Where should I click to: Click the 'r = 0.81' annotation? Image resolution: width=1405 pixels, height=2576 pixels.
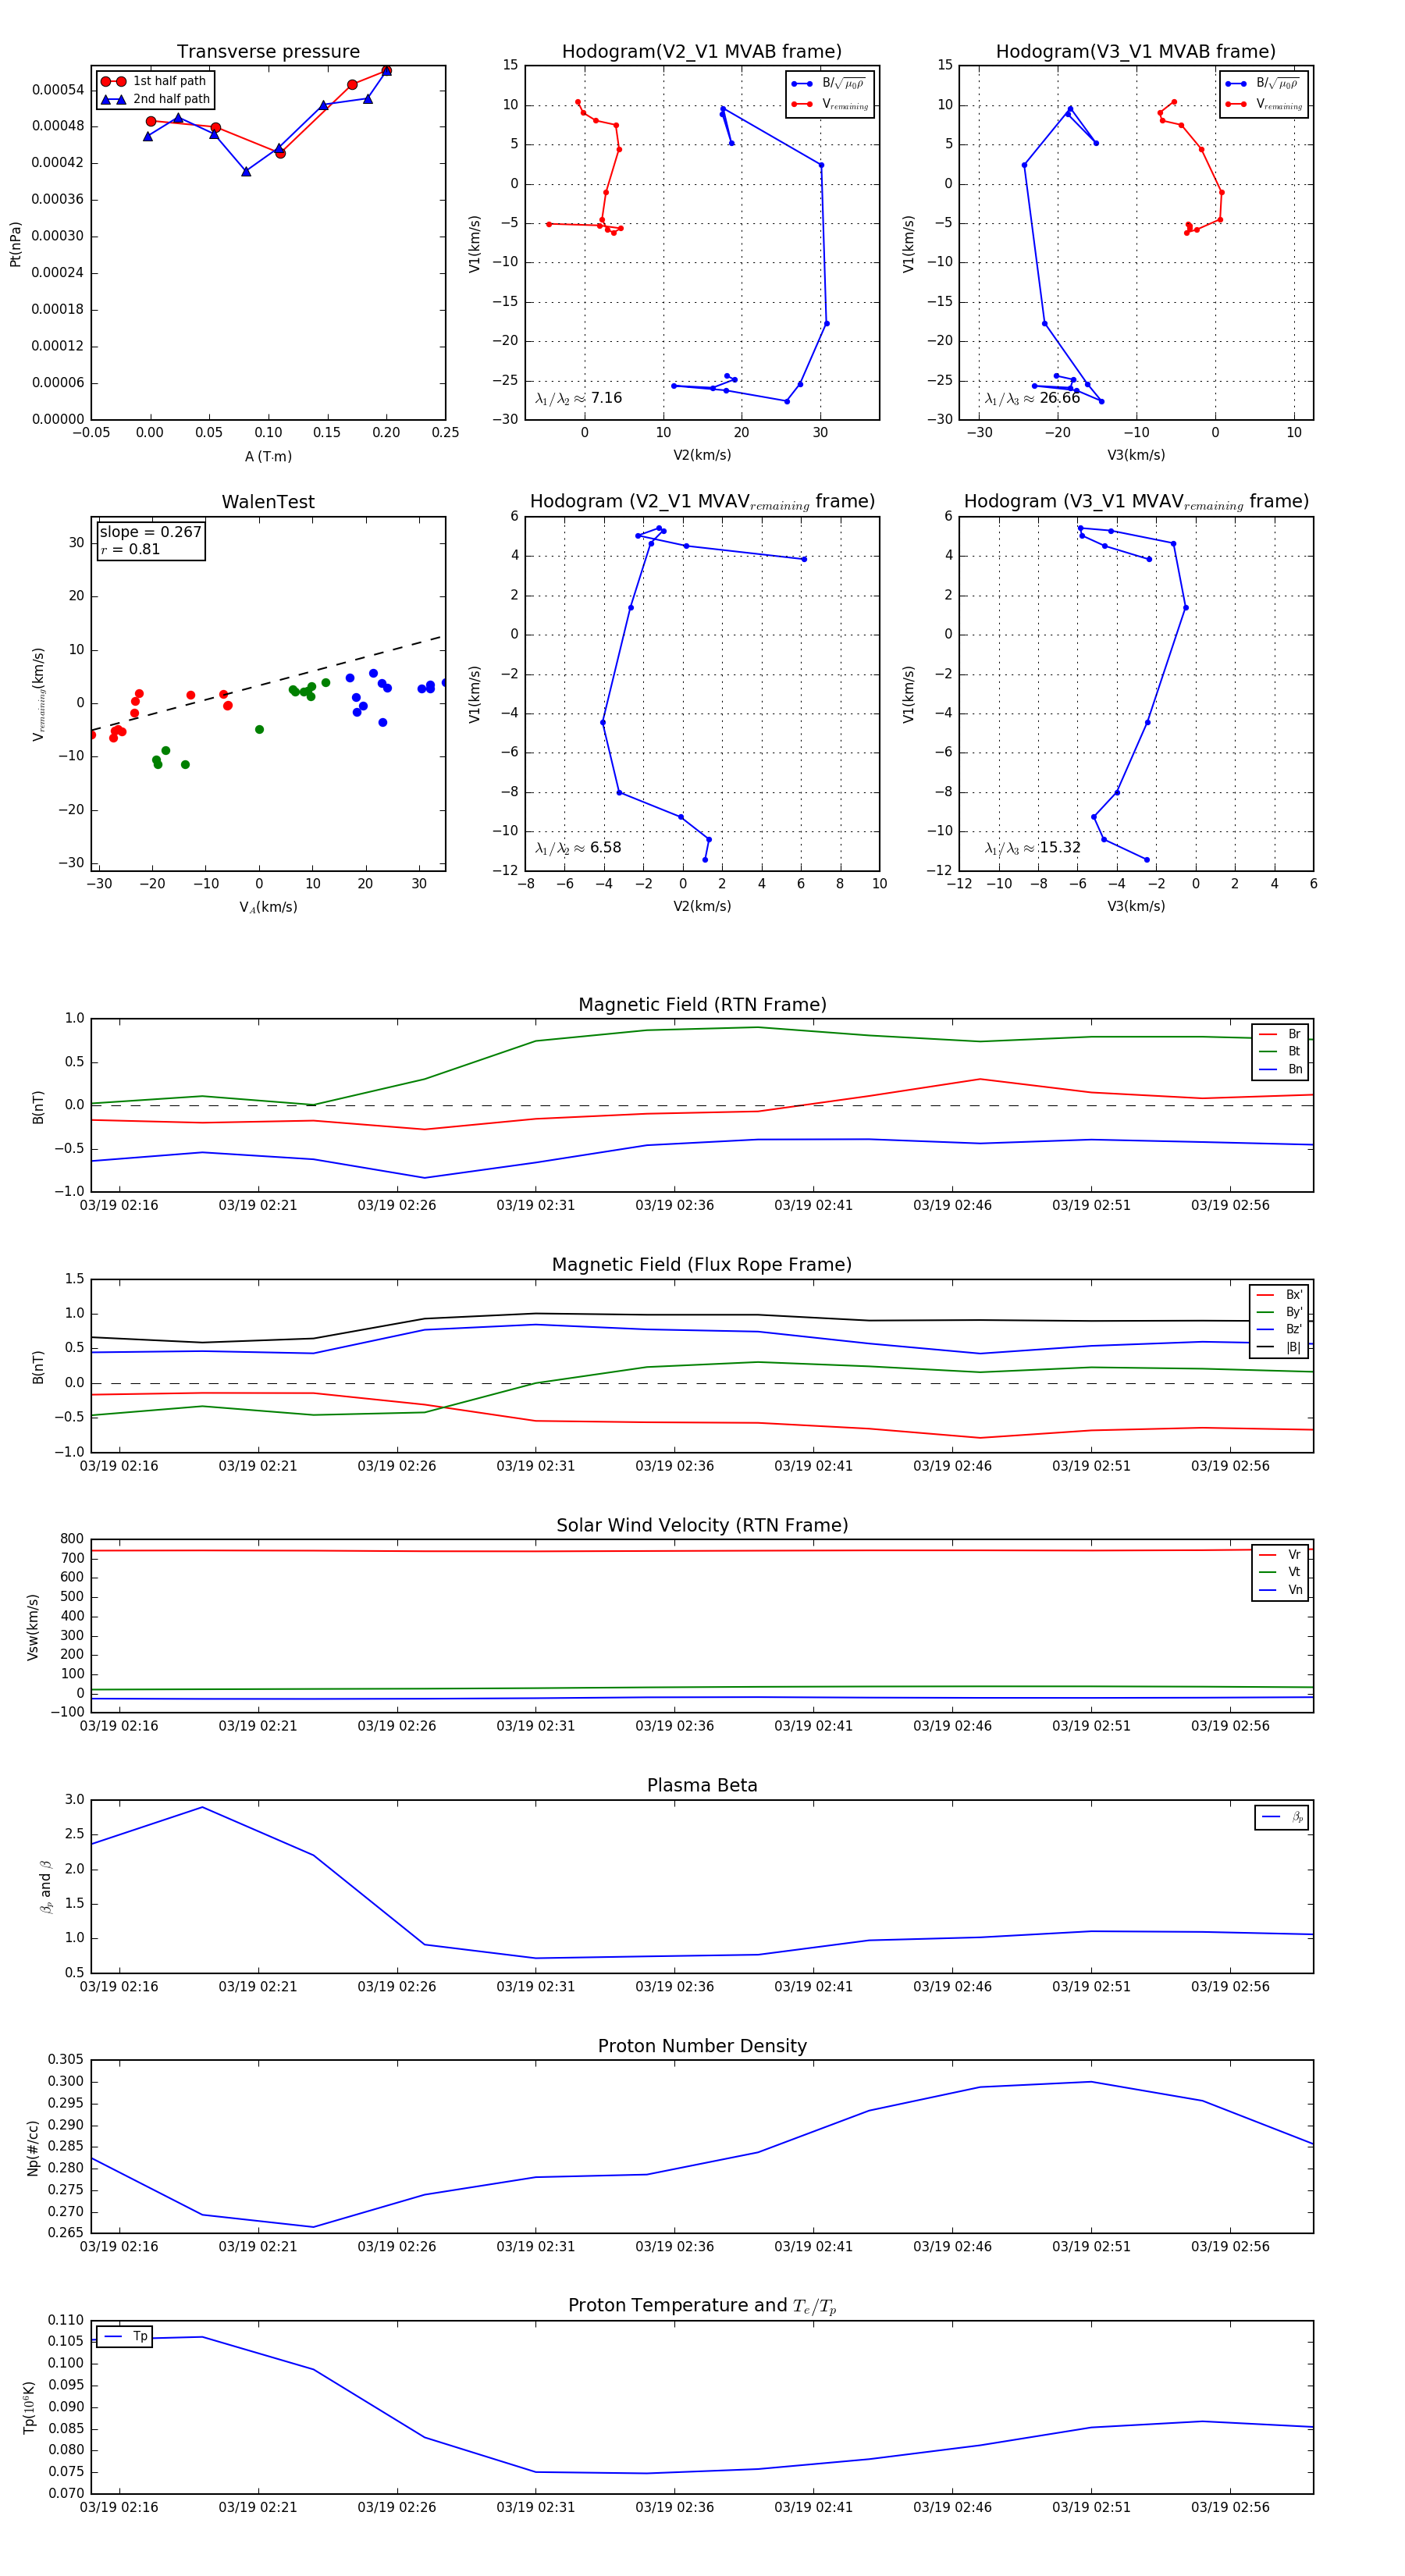(130, 549)
